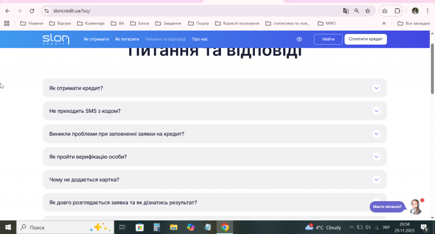Open File Explorer from the taskbar
Screen dimensions: 435x234
[174, 227]
